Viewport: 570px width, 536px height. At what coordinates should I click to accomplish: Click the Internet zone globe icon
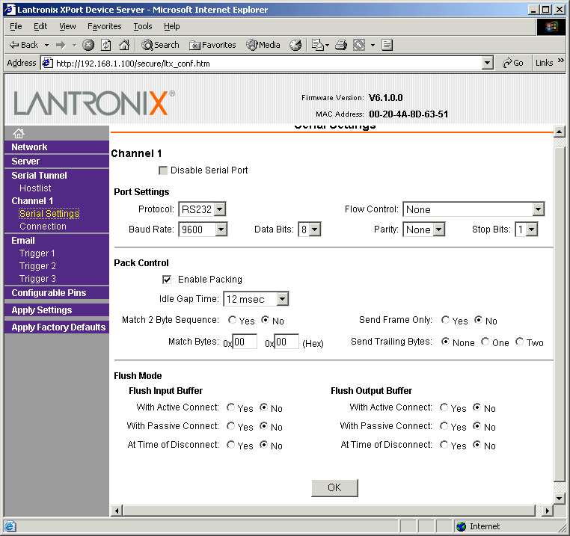click(462, 526)
